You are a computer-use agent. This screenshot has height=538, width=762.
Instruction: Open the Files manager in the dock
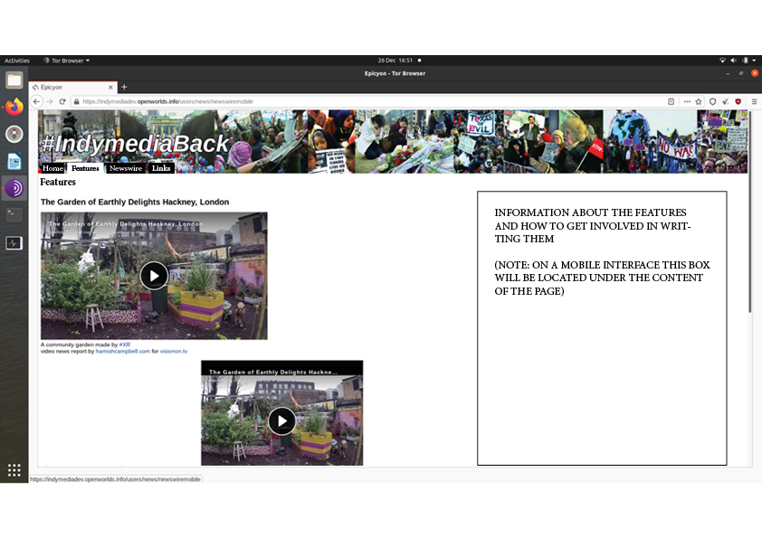pos(14,80)
